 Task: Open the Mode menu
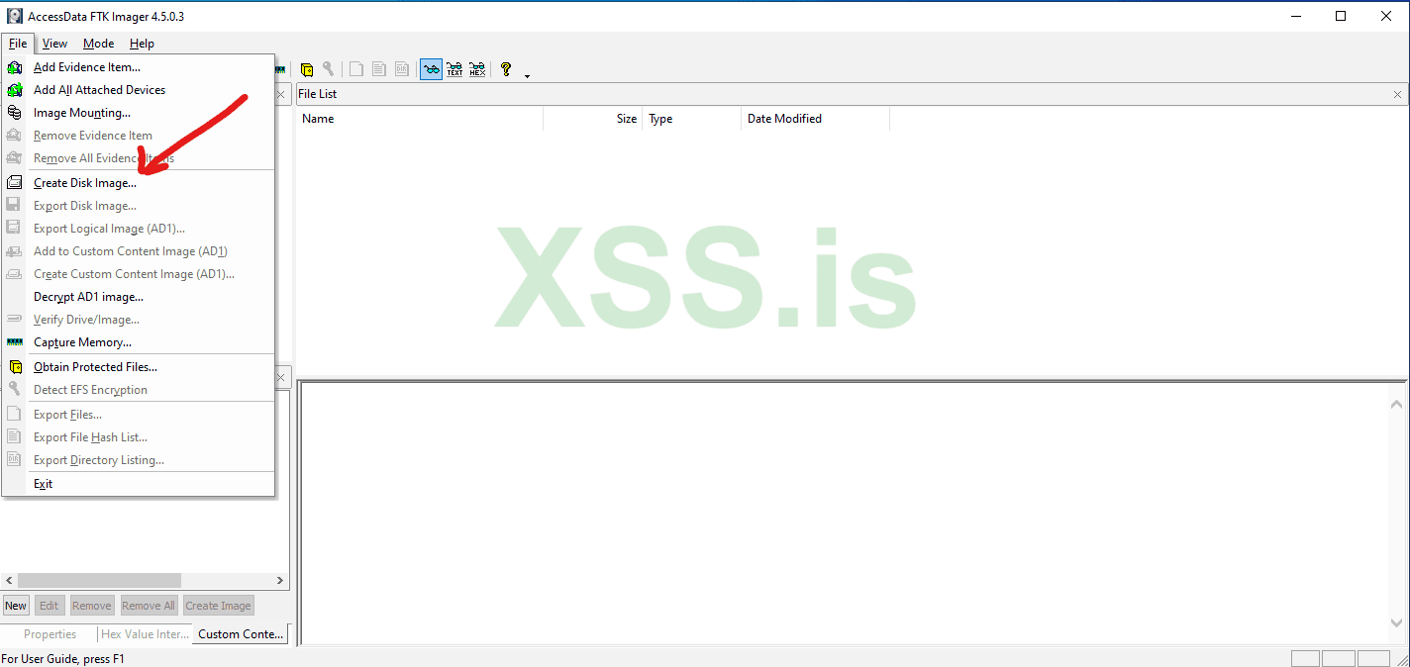tap(98, 44)
